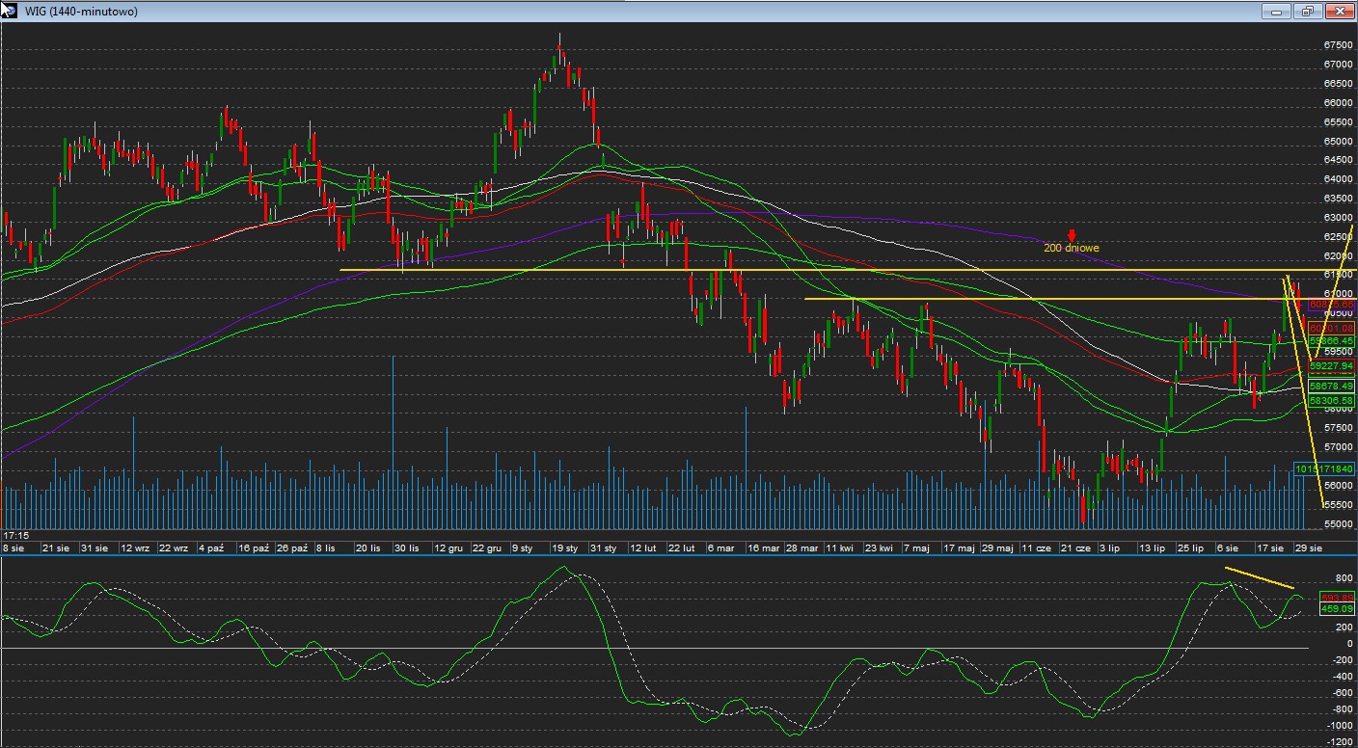
Task: Click the red arrow marker above '200 dniowe'
Action: click(1072, 235)
